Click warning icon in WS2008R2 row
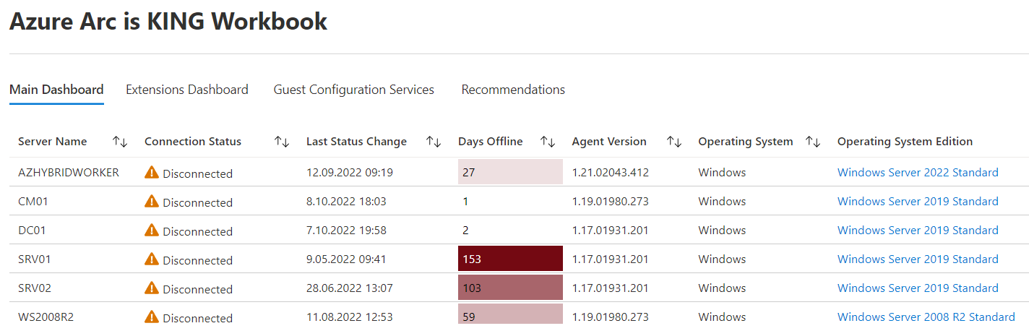The width and height of the screenshot is (1029, 331). 151,317
